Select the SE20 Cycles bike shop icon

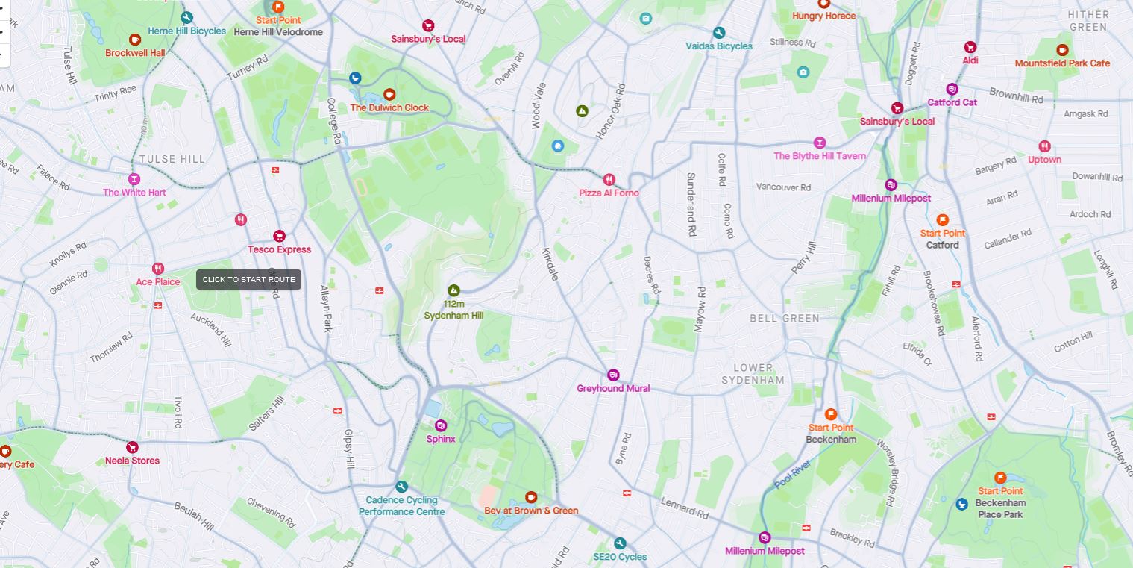coord(620,543)
